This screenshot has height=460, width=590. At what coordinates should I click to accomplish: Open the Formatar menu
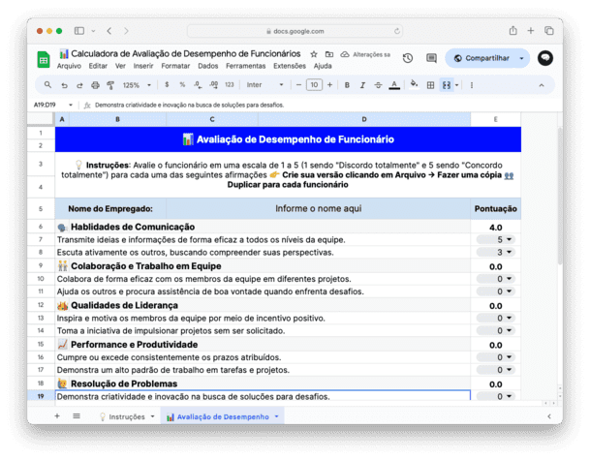pyautogui.click(x=175, y=66)
